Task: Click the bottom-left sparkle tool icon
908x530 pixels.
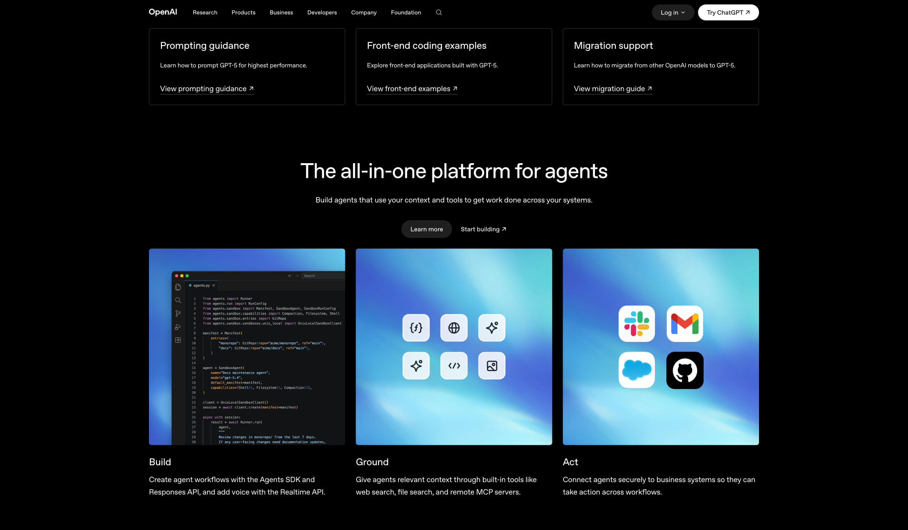Action: pyautogui.click(x=416, y=365)
